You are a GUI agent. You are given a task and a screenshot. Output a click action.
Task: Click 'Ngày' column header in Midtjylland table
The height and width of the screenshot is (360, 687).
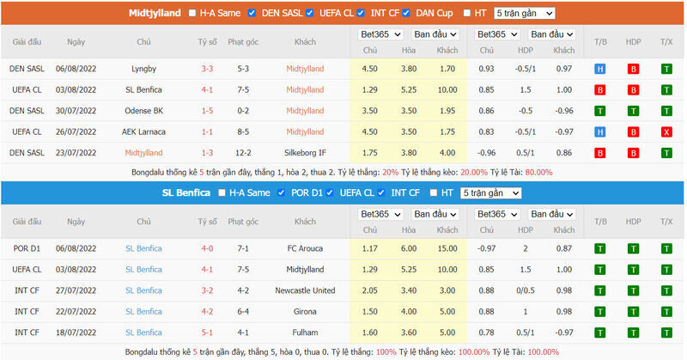click(76, 42)
